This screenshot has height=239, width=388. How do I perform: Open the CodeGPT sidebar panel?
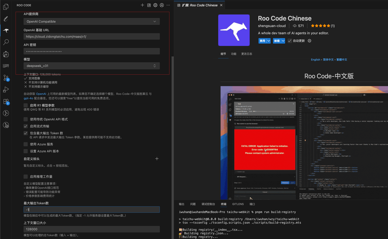6,66
